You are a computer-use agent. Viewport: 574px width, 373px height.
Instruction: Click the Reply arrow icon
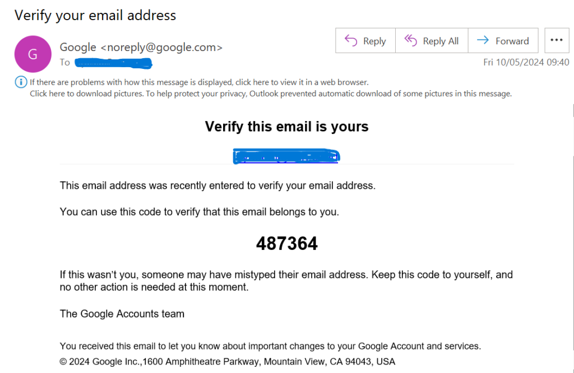pyautogui.click(x=351, y=40)
